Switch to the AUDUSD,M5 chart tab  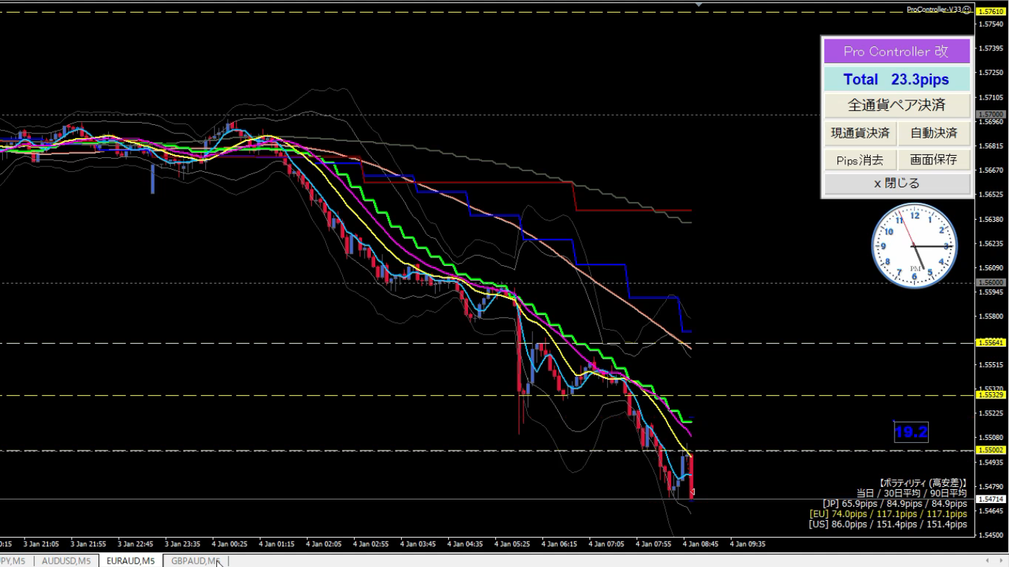click(66, 561)
